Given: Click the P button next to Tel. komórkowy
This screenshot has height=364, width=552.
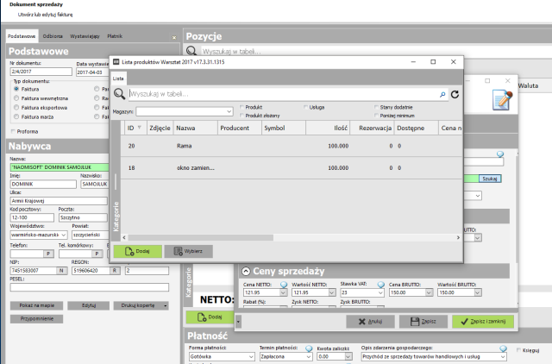Looking at the screenshot, I should (x=97, y=254).
